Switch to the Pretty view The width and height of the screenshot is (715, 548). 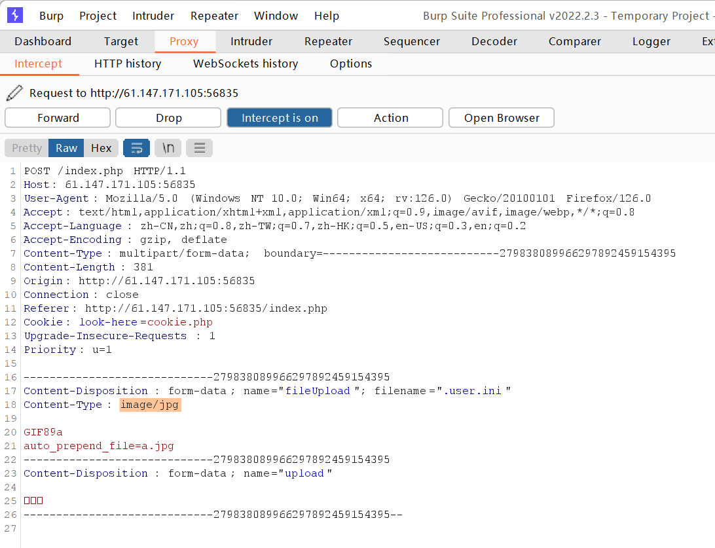click(x=26, y=148)
